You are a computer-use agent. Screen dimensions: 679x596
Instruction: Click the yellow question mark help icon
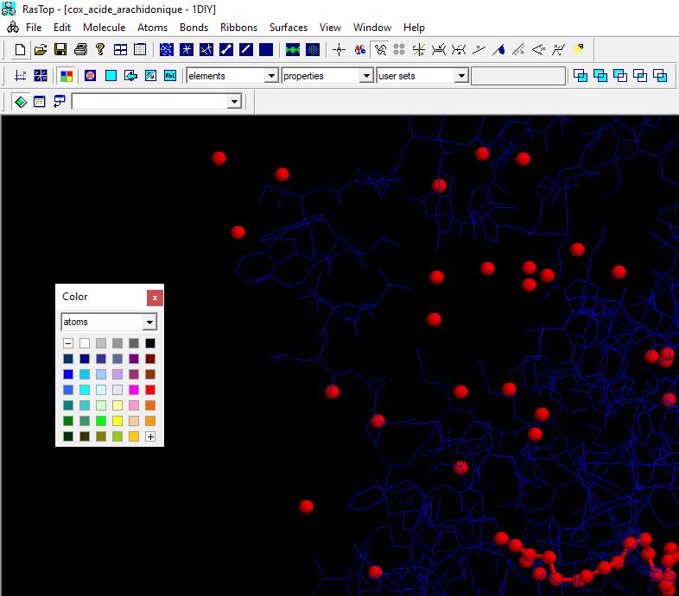click(x=100, y=50)
